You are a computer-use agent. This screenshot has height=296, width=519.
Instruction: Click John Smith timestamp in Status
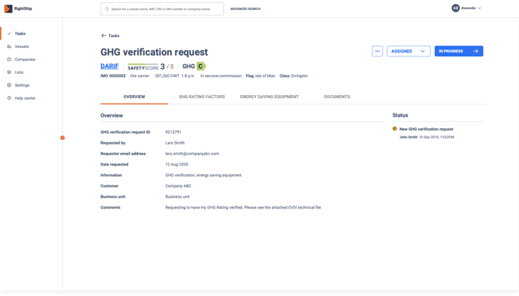click(x=427, y=137)
